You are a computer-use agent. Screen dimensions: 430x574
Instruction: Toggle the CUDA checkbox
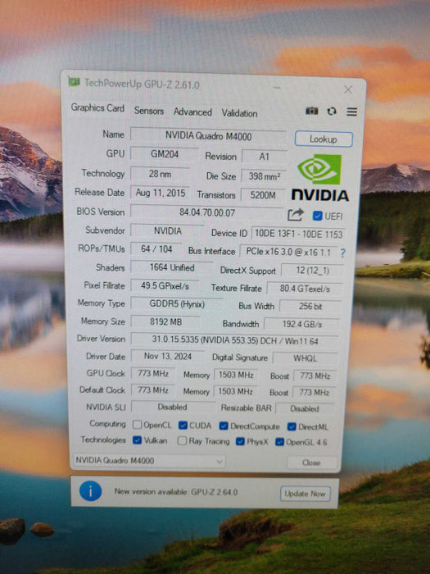[x=183, y=425]
